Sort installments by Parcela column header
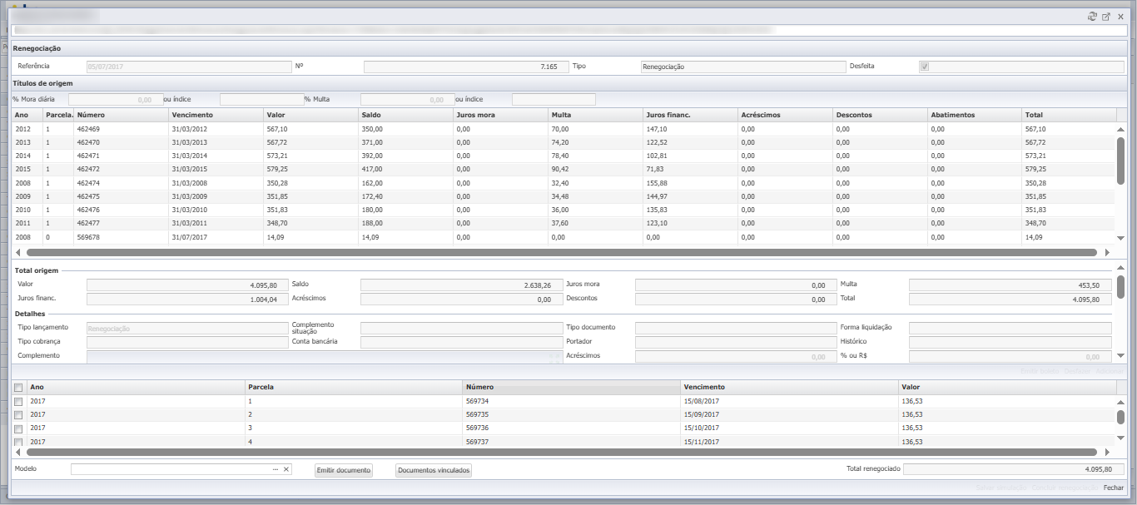Image resolution: width=1137 pixels, height=505 pixels. (354, 387)
